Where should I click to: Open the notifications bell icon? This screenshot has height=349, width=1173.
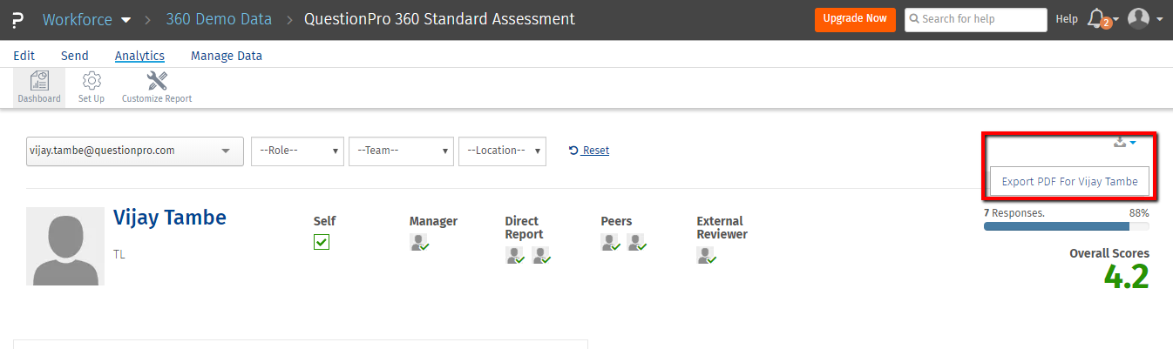coord(1097,18)
